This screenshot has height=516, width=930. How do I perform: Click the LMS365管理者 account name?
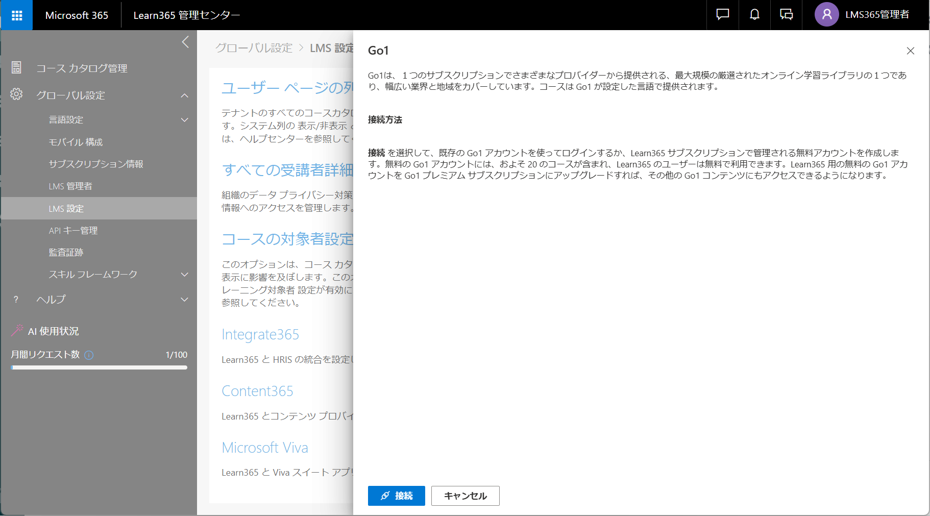click(877, 15)
